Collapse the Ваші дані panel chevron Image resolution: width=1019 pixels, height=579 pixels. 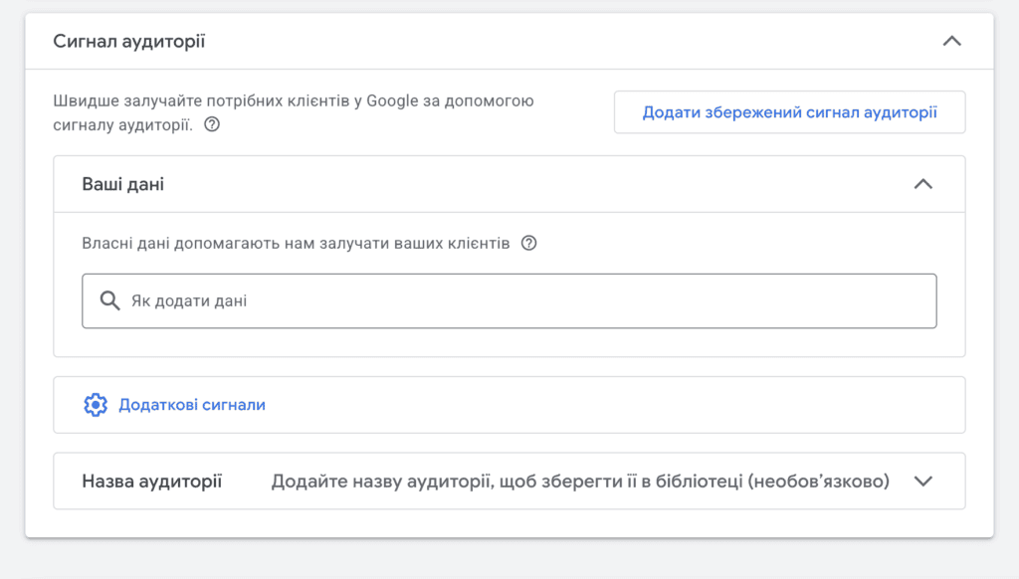pos(922,185)
